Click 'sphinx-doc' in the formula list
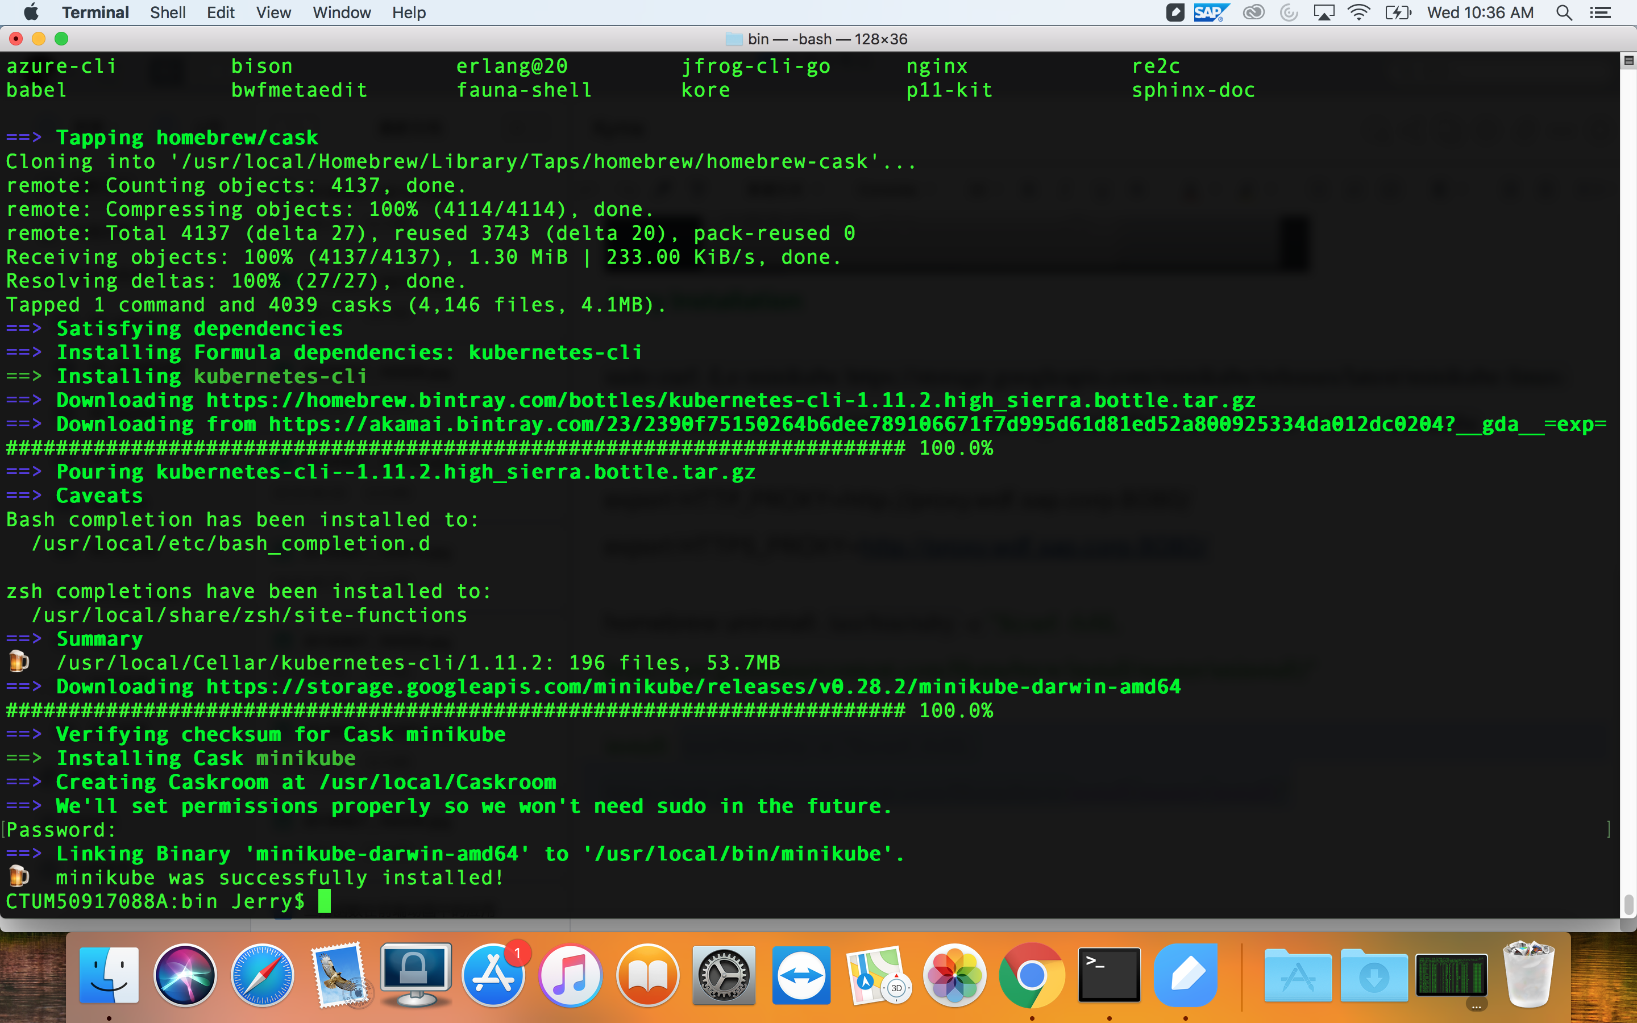The width and height of the screenshot is (1637, 1023). click(x=1193, y=90)
